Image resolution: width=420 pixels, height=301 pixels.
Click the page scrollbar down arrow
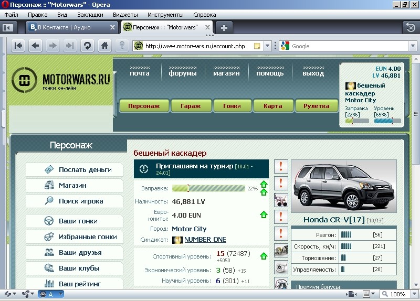pos(416,285)
